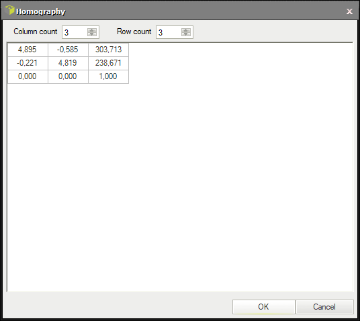Select the bottom-middle cell of the matrix
Viewport: 360px width, 321px height.
pos(68,76)
